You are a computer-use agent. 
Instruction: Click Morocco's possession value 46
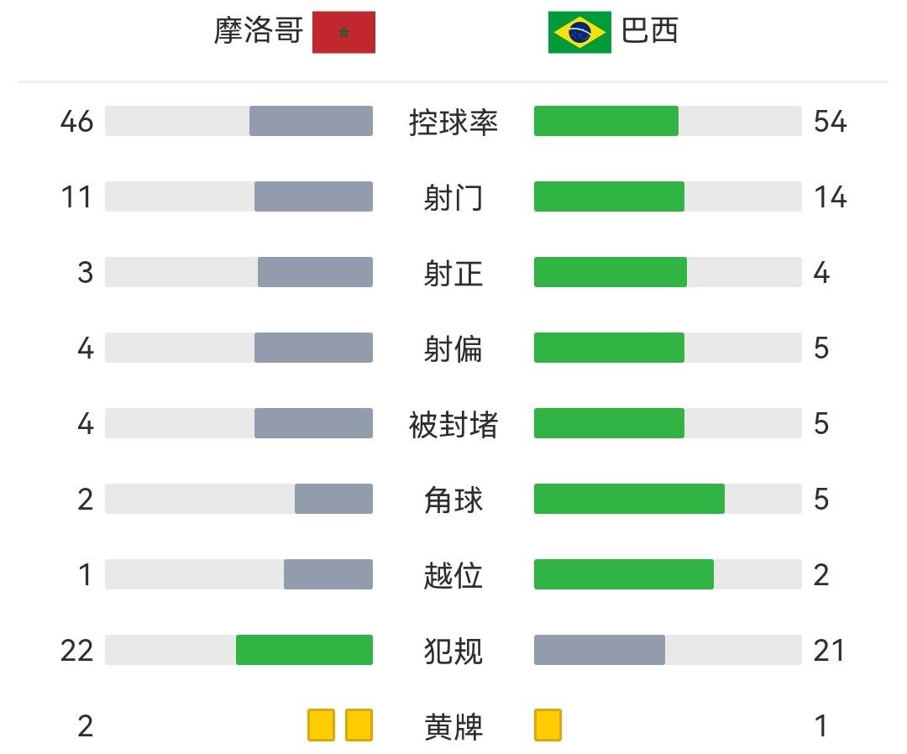tap(77, 122)
